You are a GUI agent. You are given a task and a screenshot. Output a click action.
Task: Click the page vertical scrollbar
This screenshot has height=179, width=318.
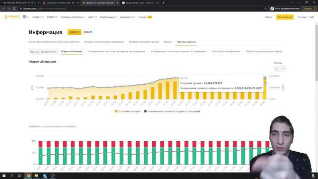pyautogui.click(x=317, y=53)
